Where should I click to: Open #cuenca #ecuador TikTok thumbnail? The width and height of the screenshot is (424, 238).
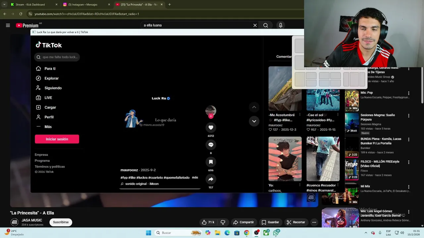(323, 159)
